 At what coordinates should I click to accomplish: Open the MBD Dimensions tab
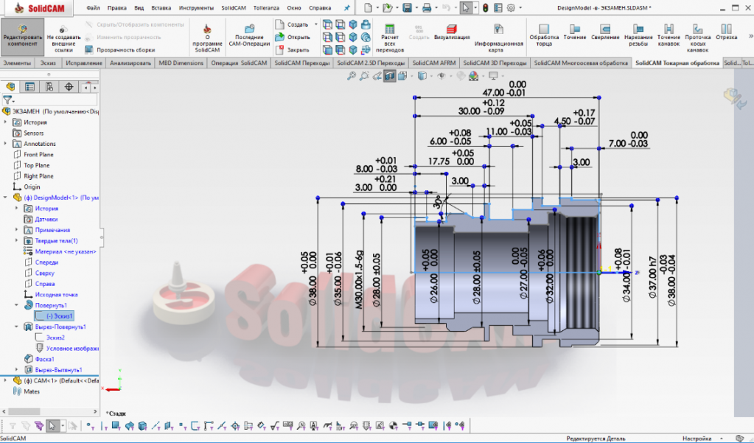181,63
